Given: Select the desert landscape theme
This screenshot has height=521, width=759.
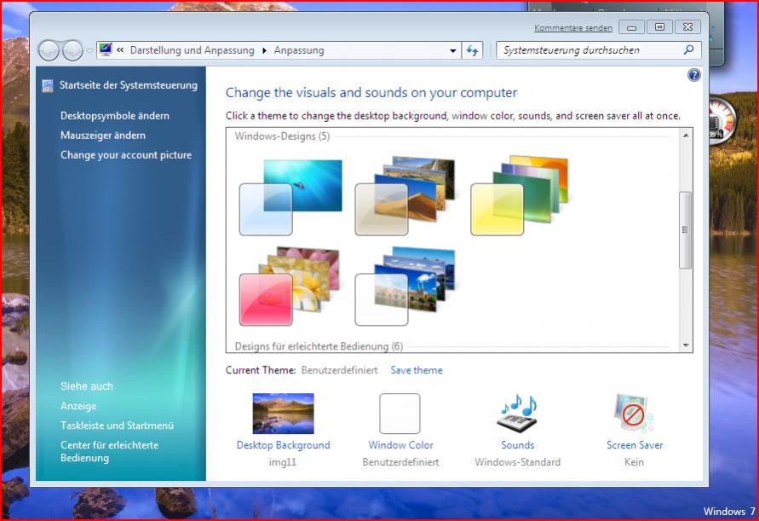Looking at the screenshot, I should click(405, 196).
